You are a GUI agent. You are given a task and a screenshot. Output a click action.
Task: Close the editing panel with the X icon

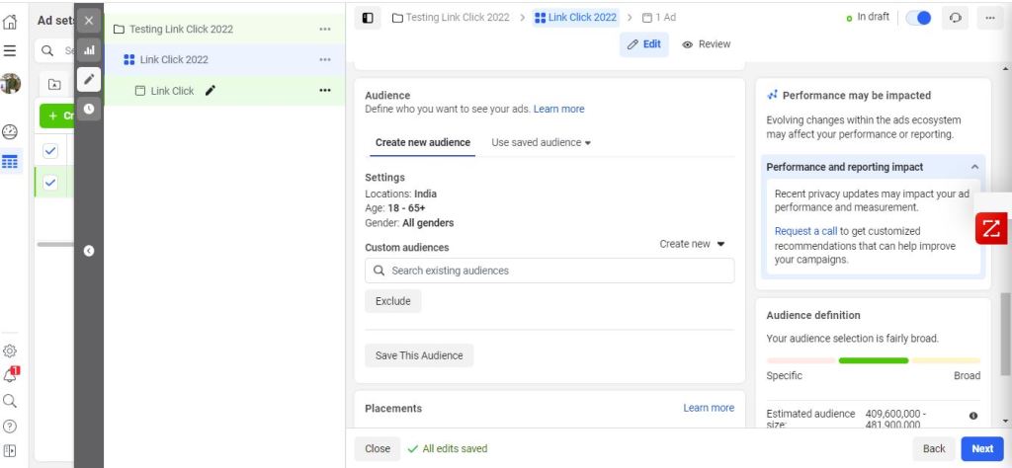88,20
